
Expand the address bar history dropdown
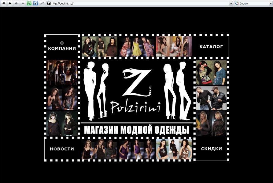(x=231, y=3)
